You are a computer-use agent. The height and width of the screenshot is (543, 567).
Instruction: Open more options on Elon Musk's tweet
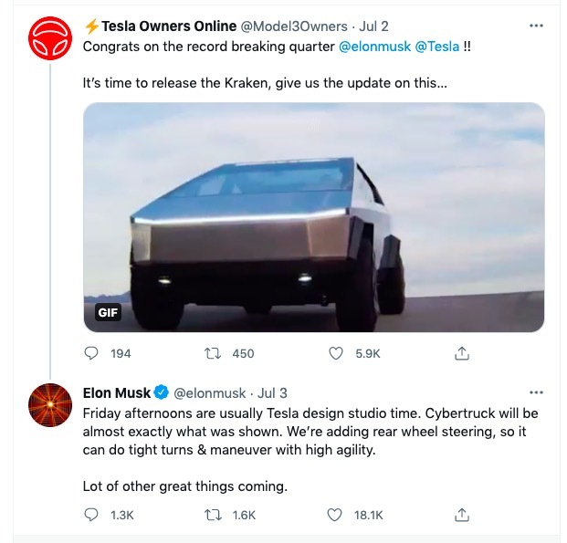coord(536,392)
